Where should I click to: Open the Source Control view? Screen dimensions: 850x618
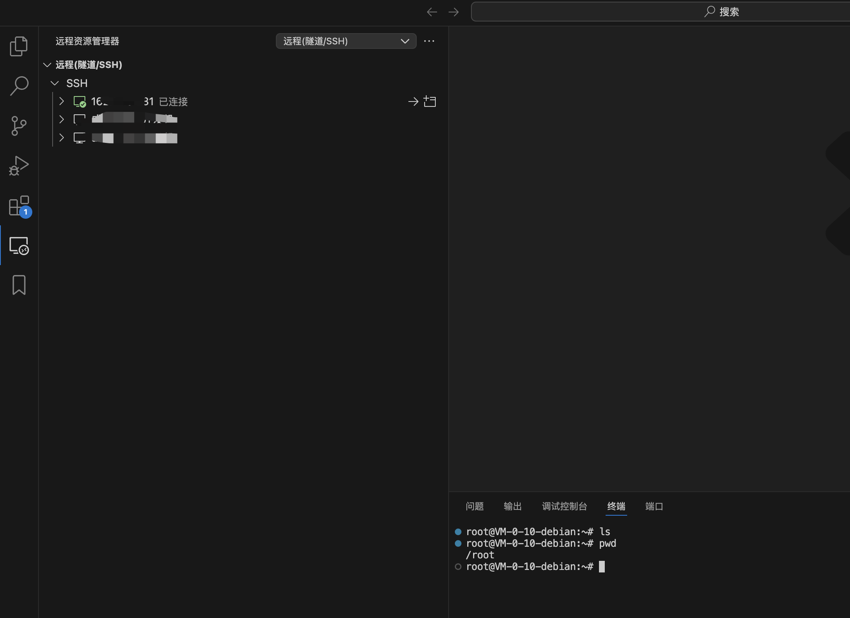pos(19,126)
